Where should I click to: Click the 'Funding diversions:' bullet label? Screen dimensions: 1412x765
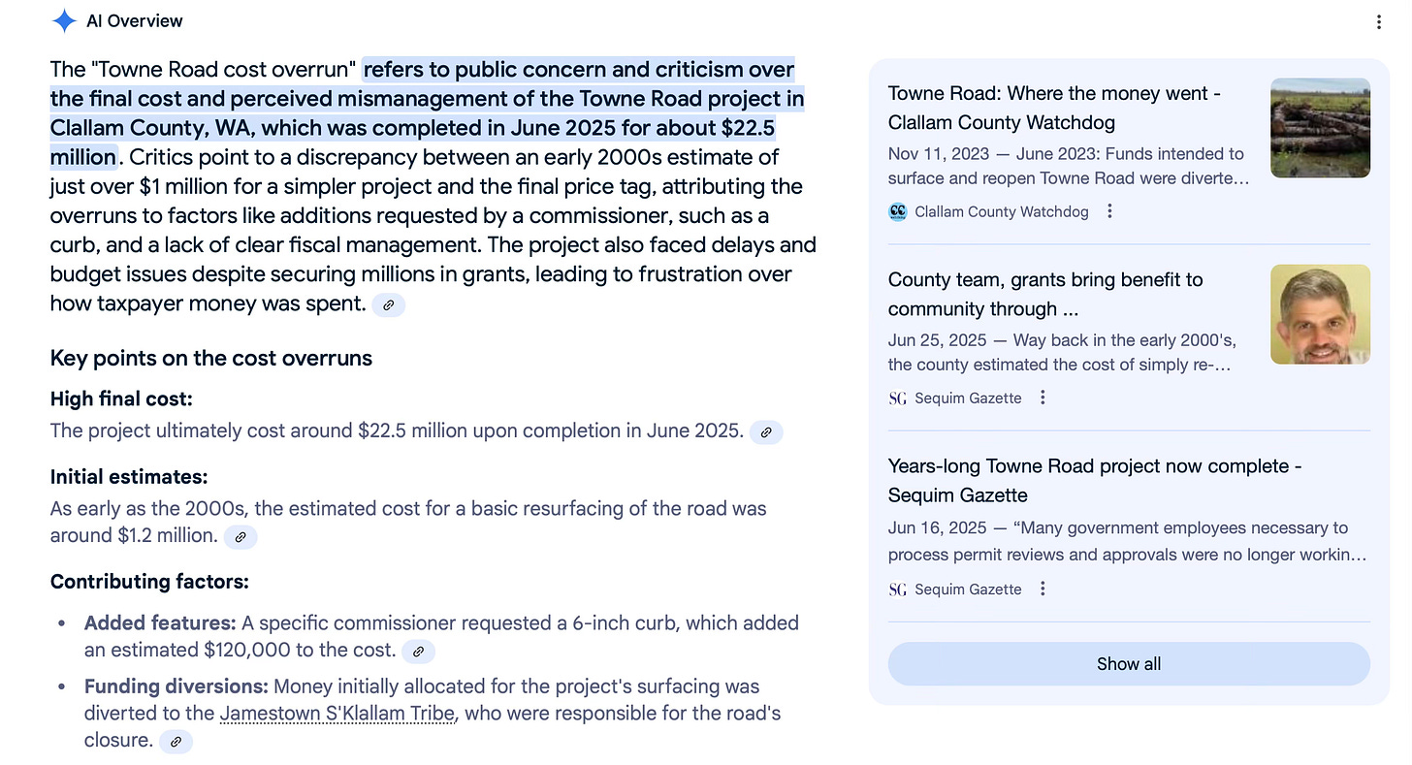(176, 686)
